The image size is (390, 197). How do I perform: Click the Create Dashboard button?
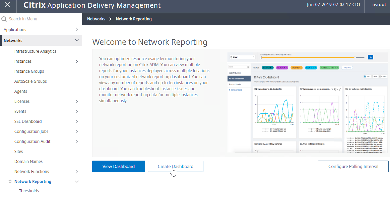tap(176, 167)
